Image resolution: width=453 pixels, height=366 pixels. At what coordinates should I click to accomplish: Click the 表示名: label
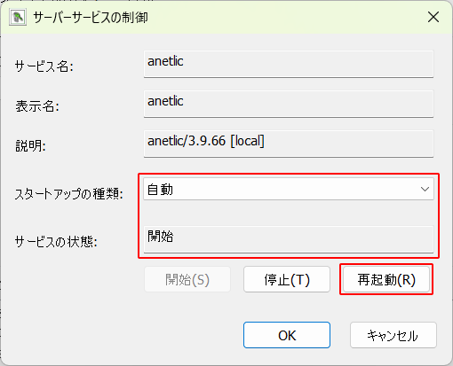[37, 106]
